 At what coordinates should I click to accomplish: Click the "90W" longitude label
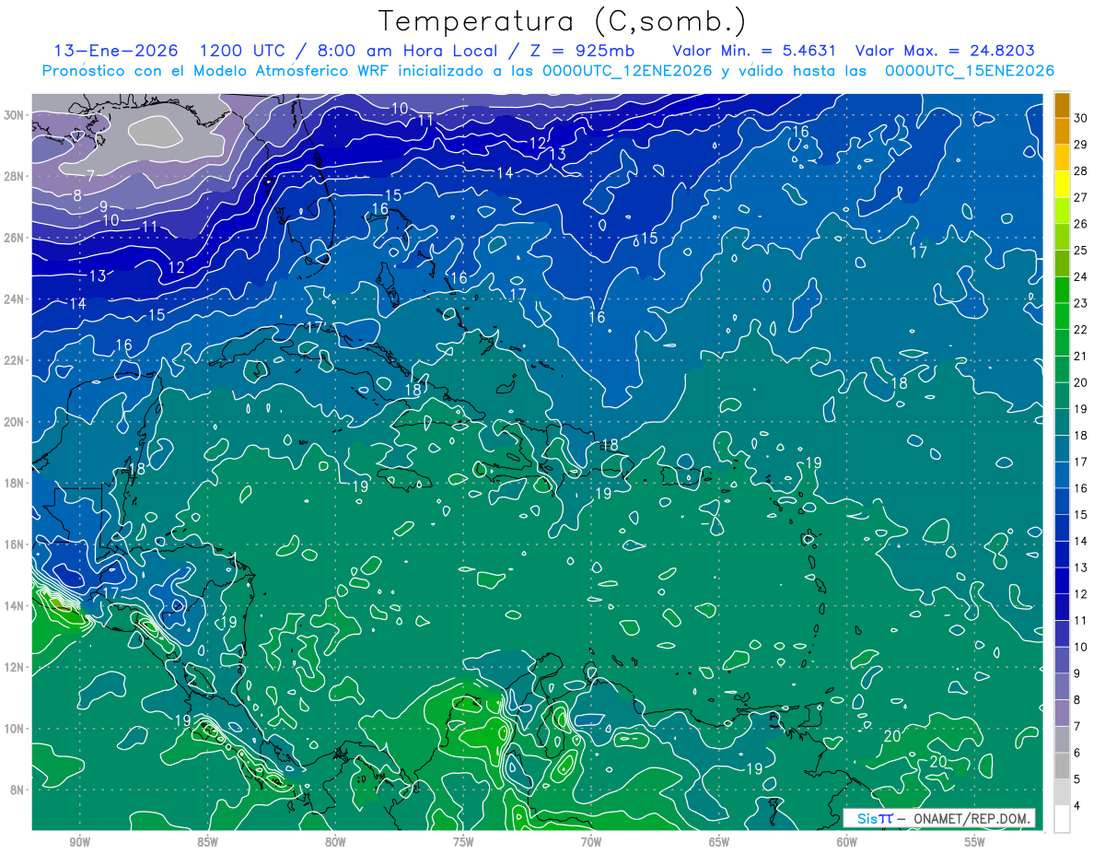pos(79,841)
